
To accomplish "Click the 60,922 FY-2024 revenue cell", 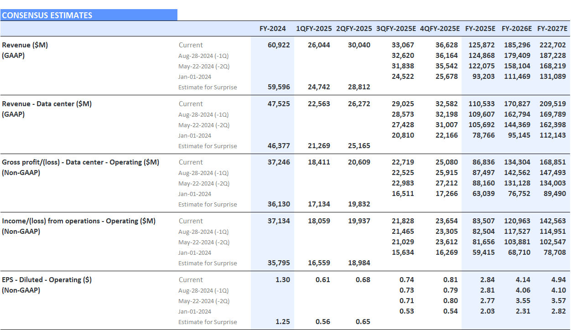I will pyautogui.click(x=279, y=45).
